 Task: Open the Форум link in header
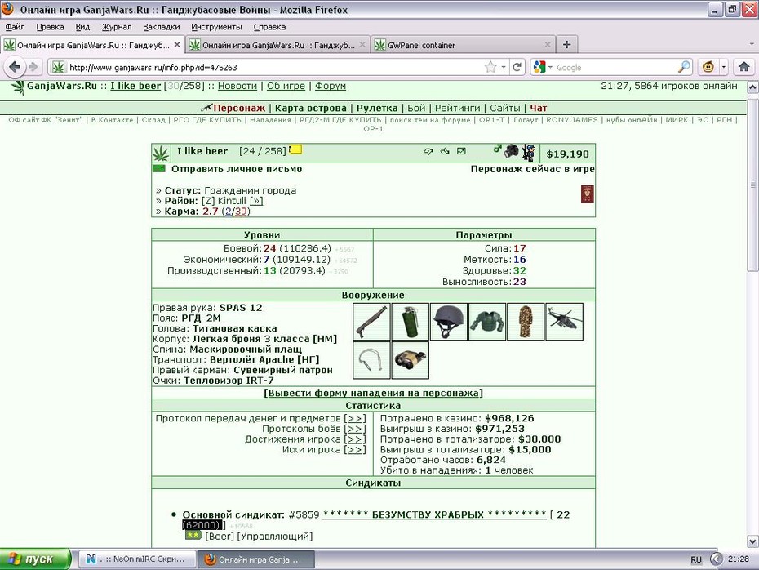click(331, 86)
